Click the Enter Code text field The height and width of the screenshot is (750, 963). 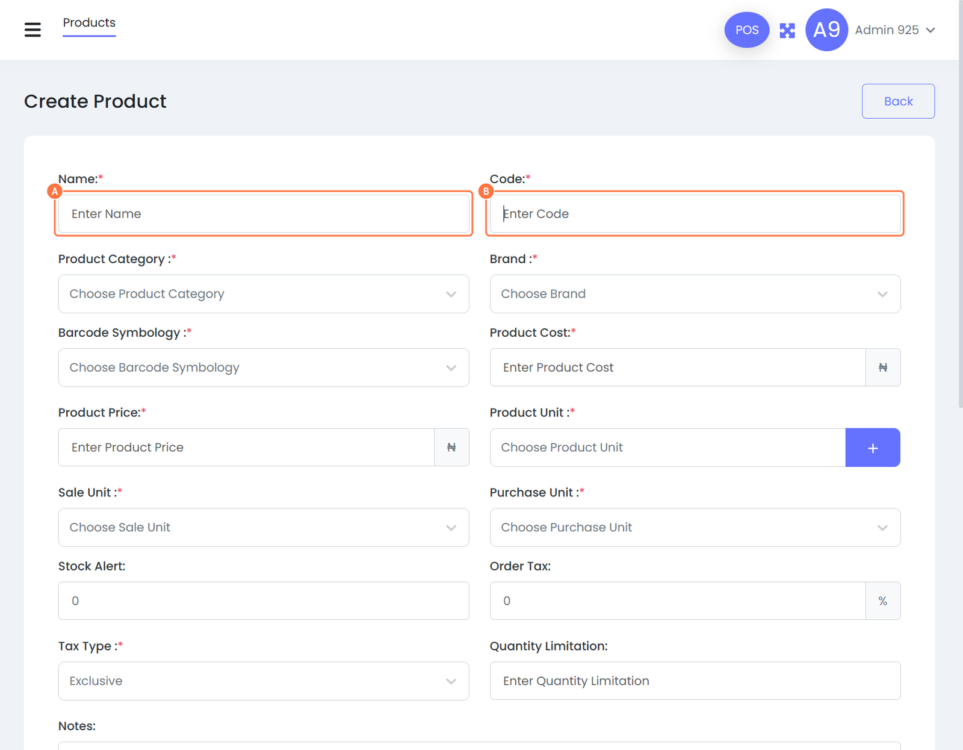[695, 214]
